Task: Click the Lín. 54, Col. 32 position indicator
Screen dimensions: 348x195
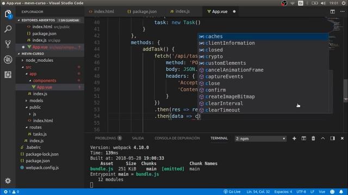Action: [x=258, y=192]
